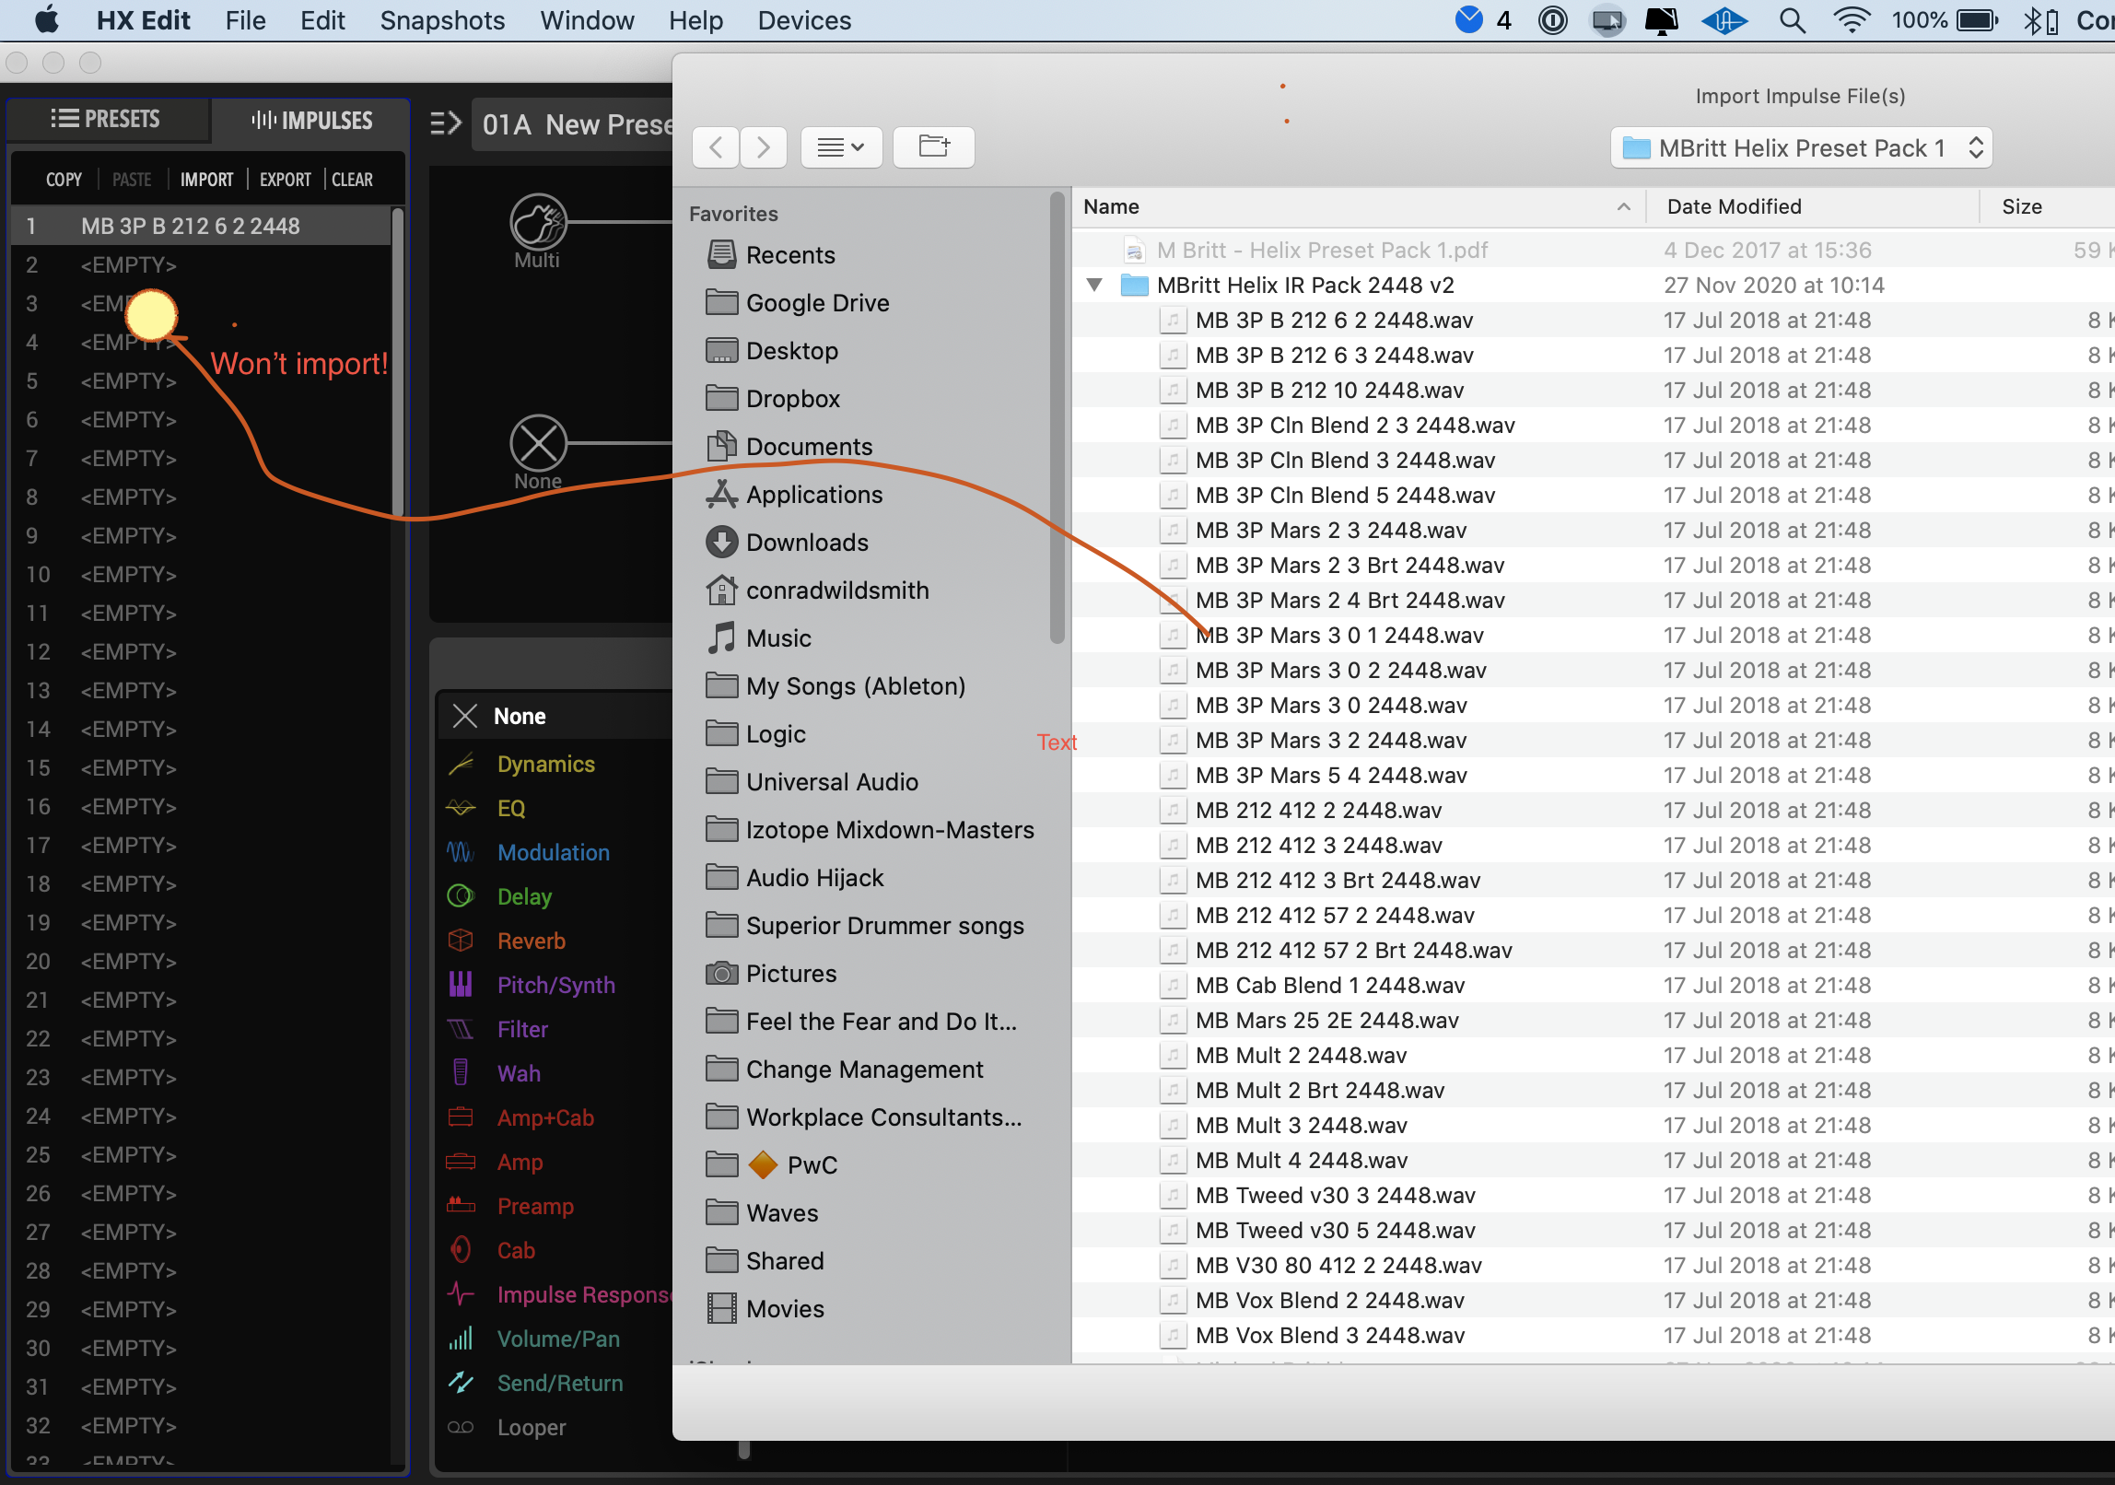Switch to the PRESETS tab

[107, 120]
